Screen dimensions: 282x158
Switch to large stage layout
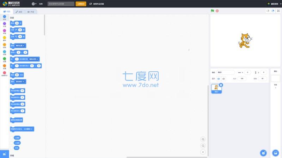[273, 11]
